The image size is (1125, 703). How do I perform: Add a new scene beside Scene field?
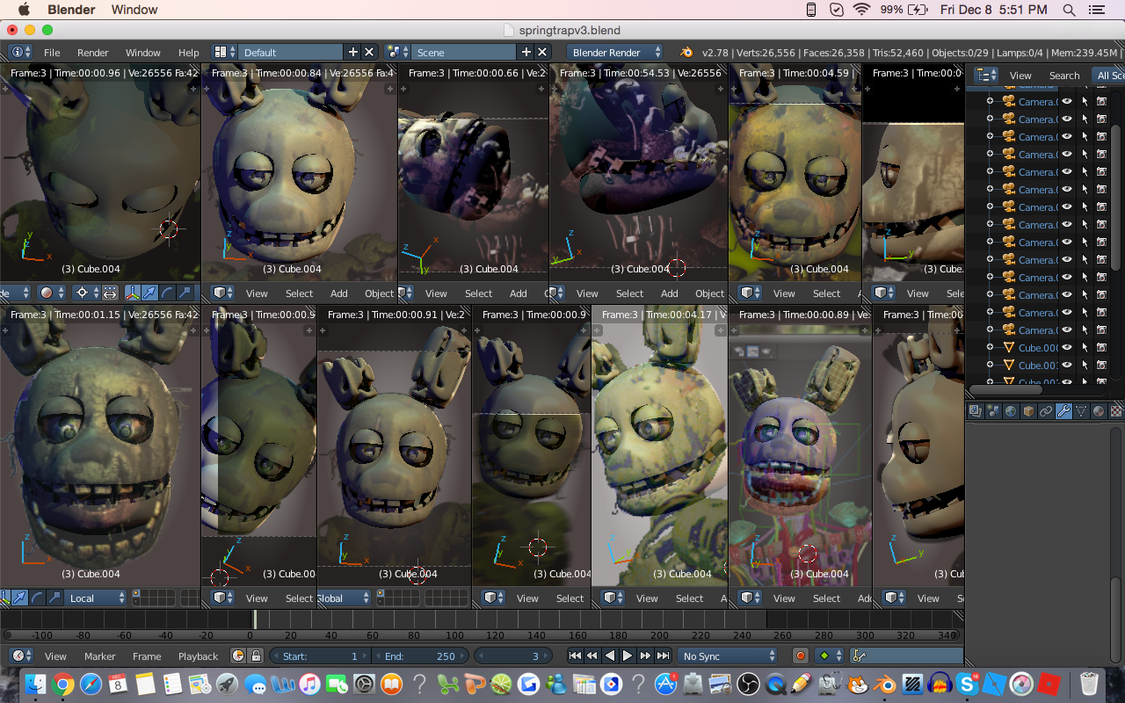point(526,52)
